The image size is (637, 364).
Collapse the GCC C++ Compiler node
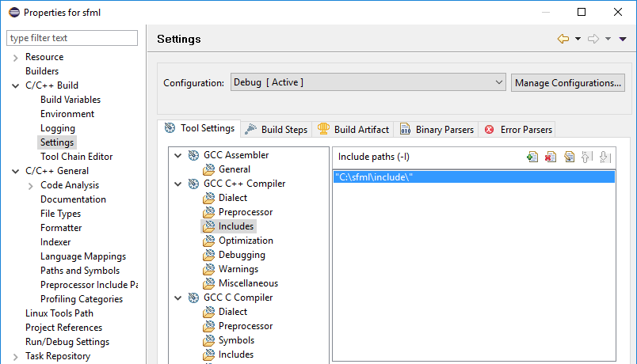pos(178,184)
